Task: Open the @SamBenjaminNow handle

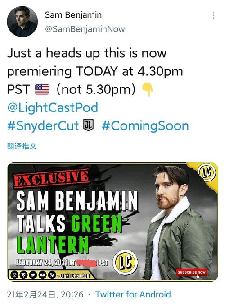Action: tap(85, 29)
